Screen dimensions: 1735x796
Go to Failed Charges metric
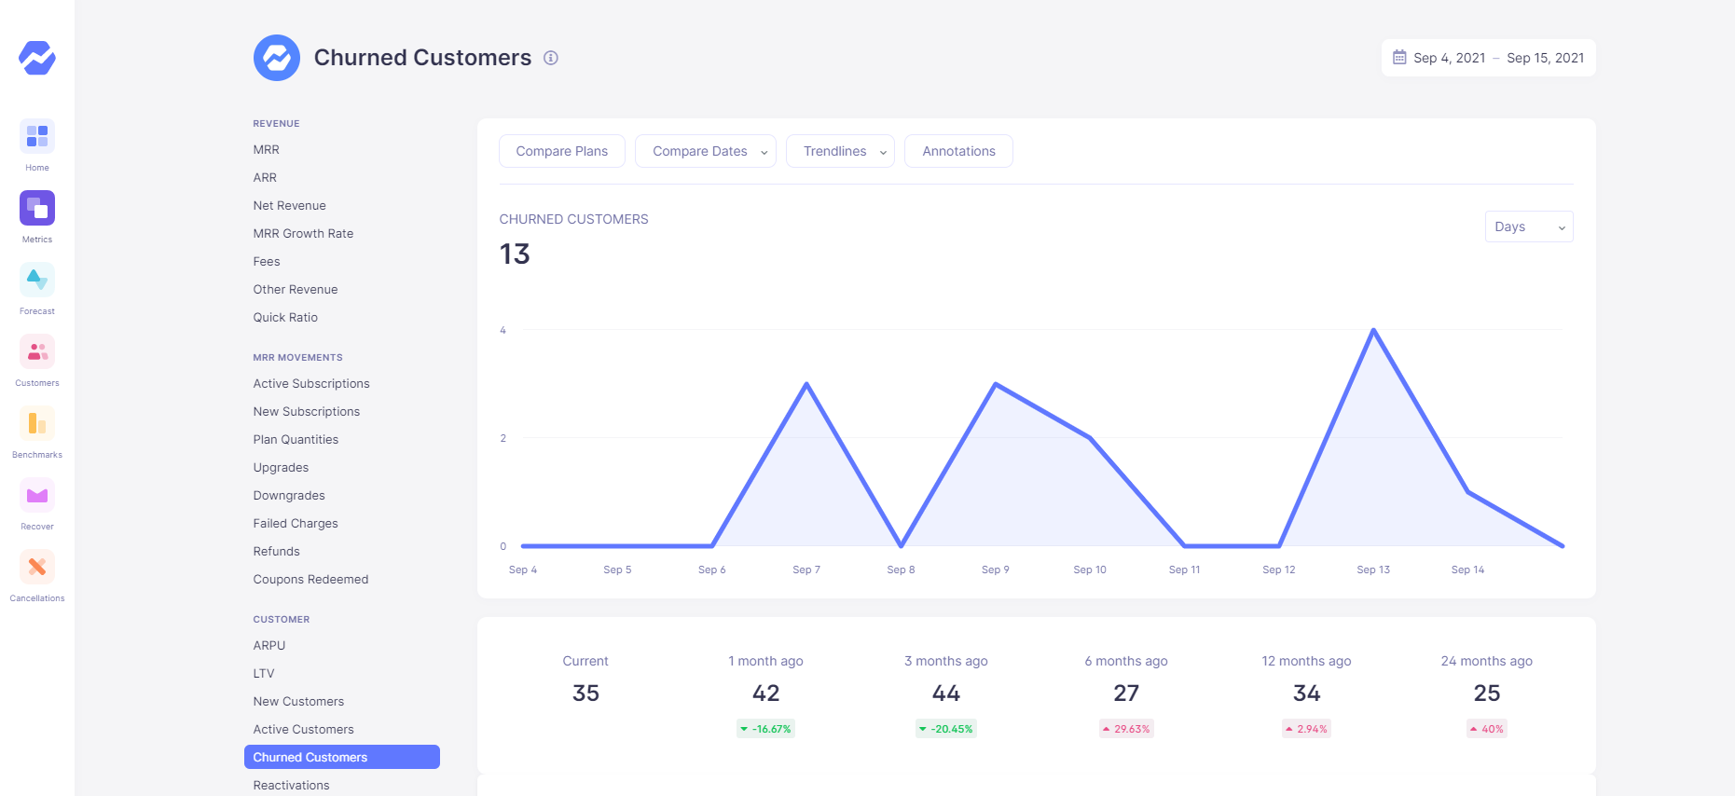(x=296, y=524)
